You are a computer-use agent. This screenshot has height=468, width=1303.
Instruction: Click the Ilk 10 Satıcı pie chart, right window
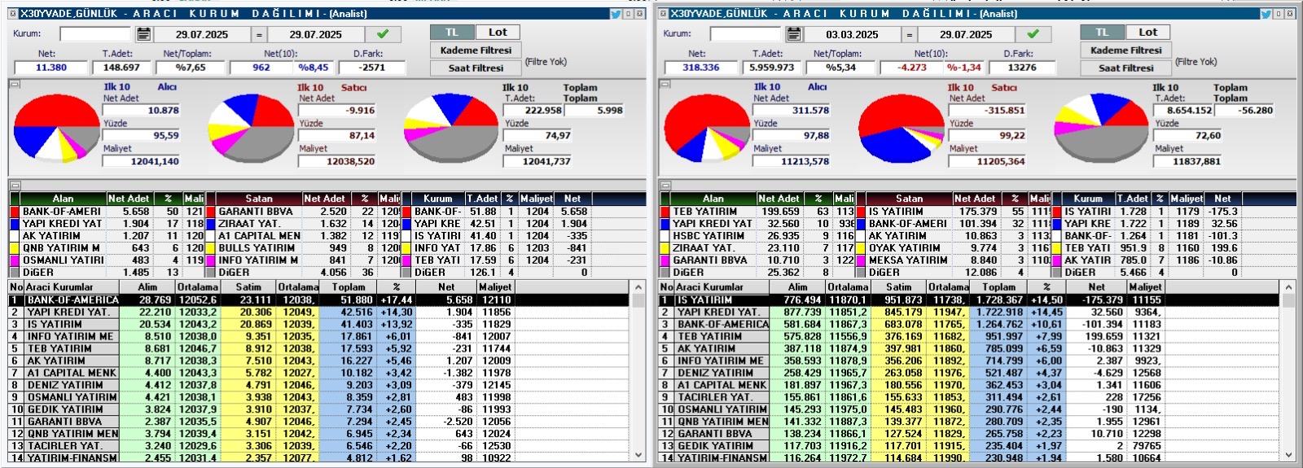pos(901,128)
